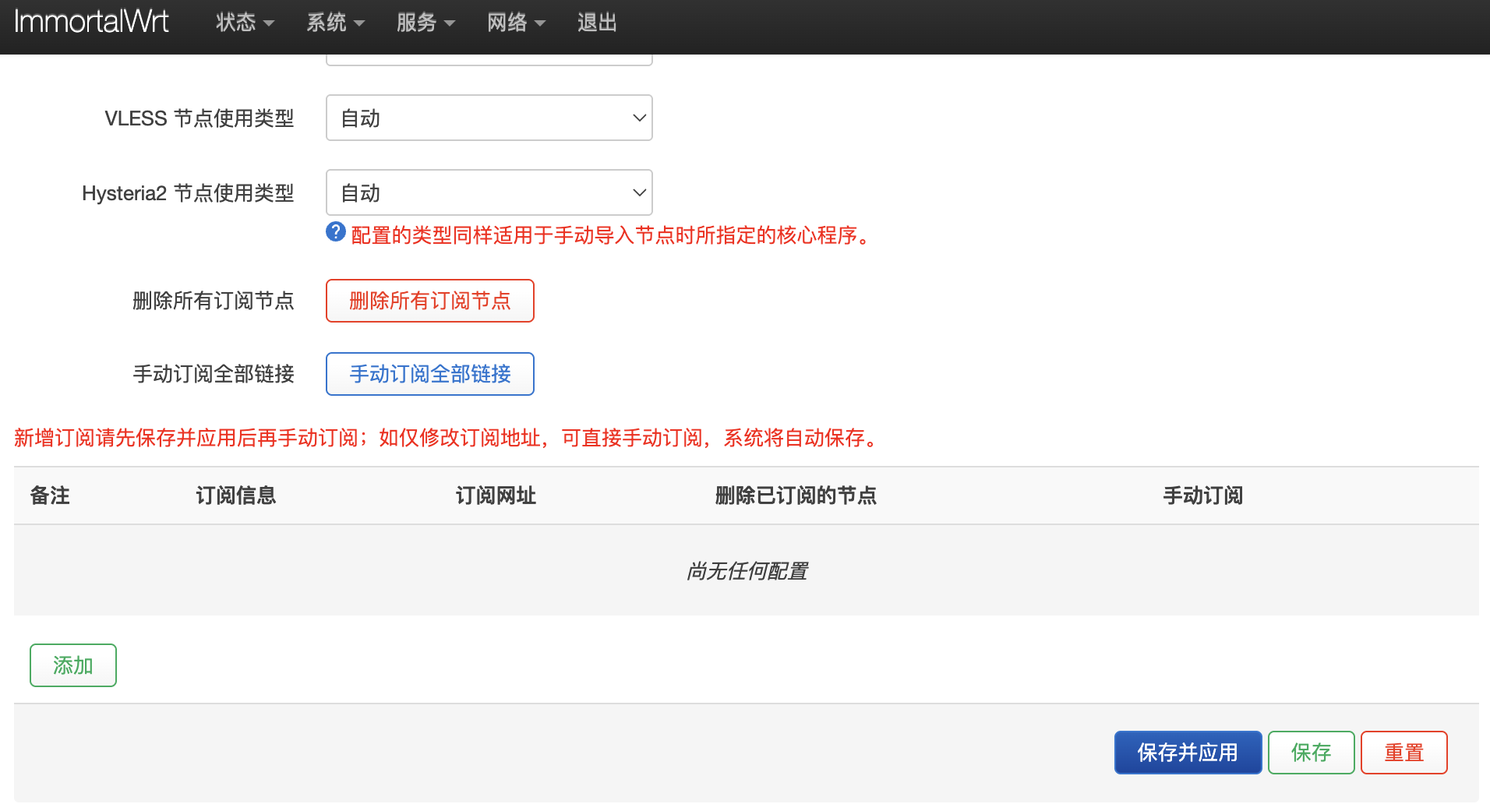Click the 备注 column header
Screen dimensions: 1490x804
pyautogui.click(x=50, y=495)
